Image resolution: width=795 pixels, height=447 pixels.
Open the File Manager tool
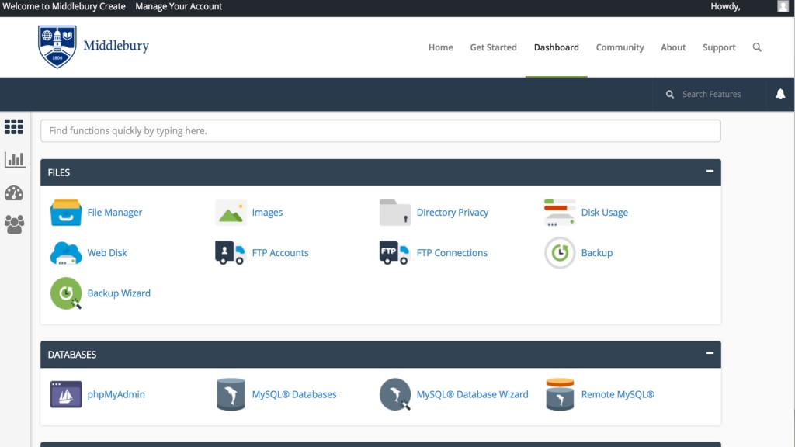(113, 212)
